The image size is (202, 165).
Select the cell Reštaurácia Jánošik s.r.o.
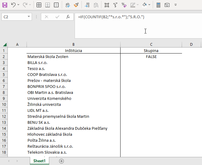click(73, 146)
